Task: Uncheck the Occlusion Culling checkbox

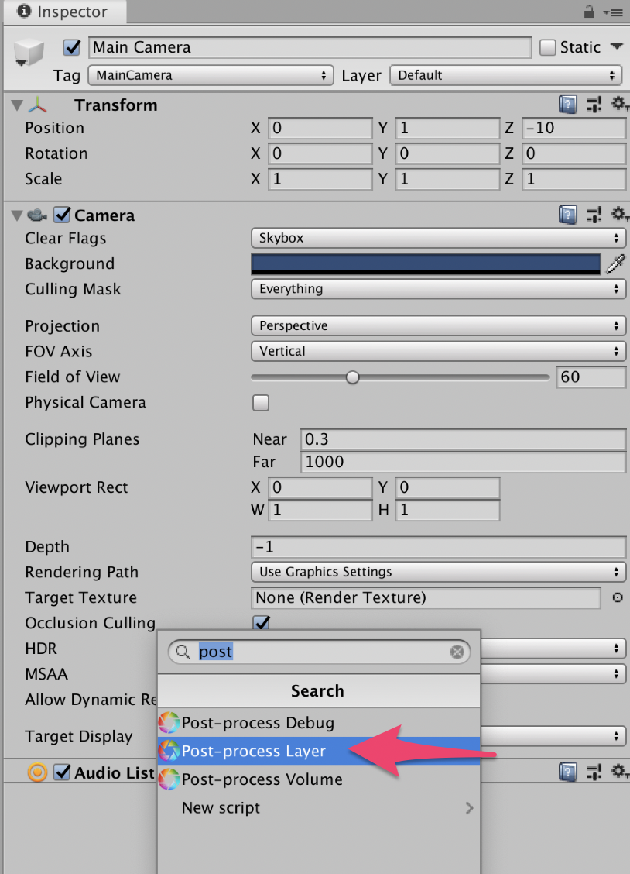Action: click(x=261, y=622)
